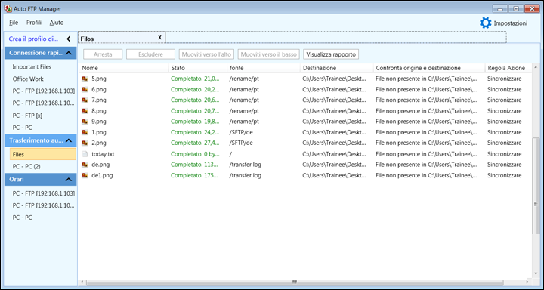Click the file icon for de1.png
The width and height of the screenshot is (544, 290).
tap(85, 175)
